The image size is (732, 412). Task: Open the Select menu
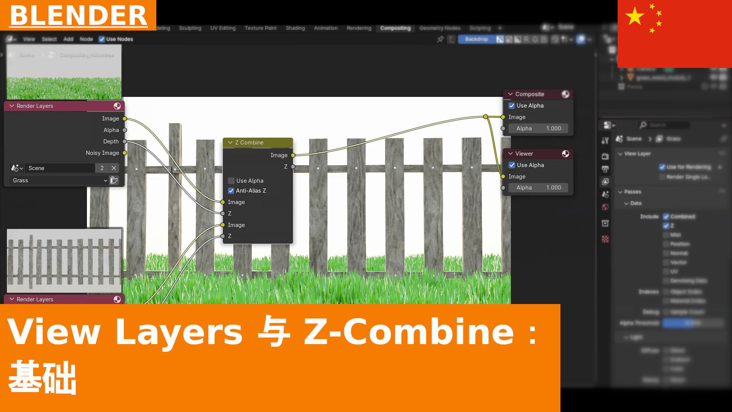[x=49, y=39]
